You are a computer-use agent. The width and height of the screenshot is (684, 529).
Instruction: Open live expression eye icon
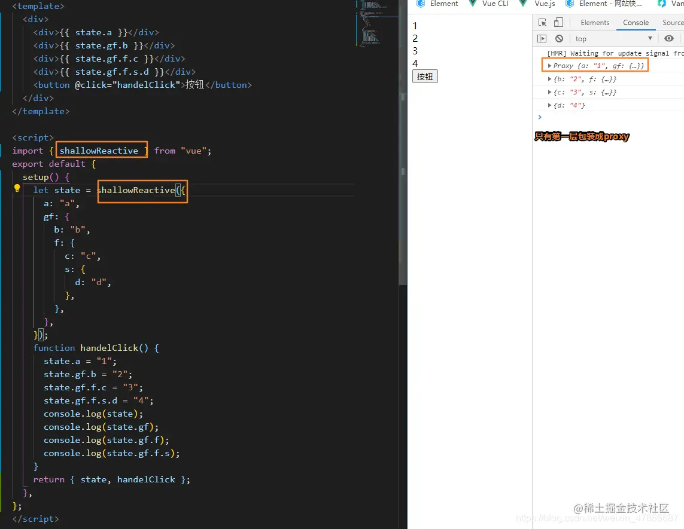tap(668, 38)
